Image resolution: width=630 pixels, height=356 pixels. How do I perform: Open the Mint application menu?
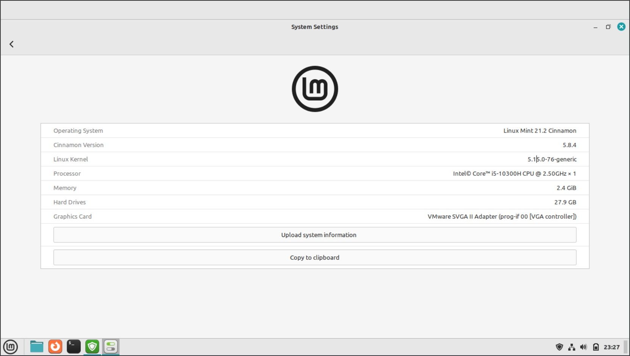[x=11, y=347]
